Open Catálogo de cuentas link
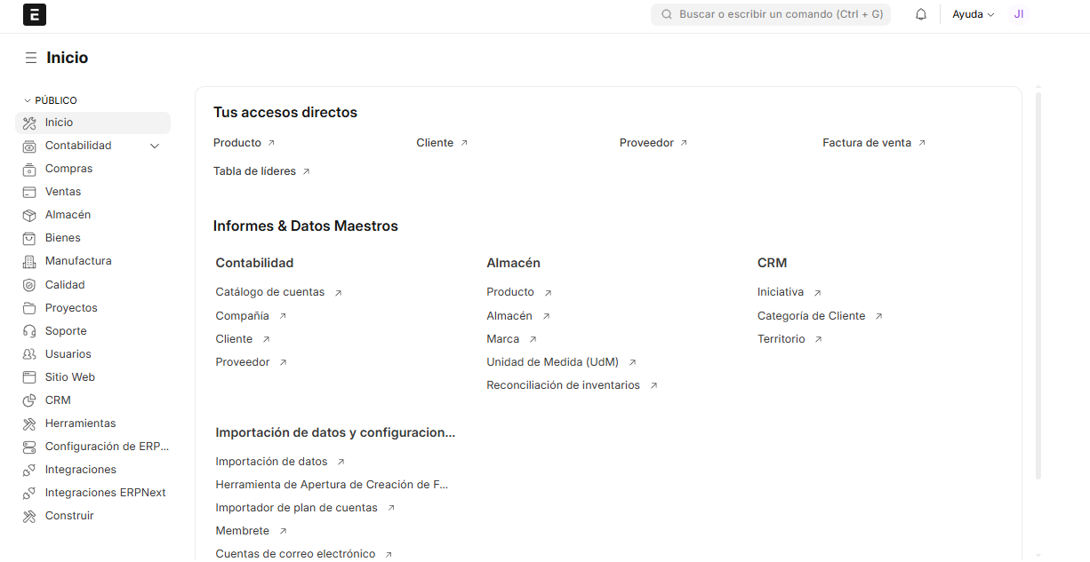 270,292
